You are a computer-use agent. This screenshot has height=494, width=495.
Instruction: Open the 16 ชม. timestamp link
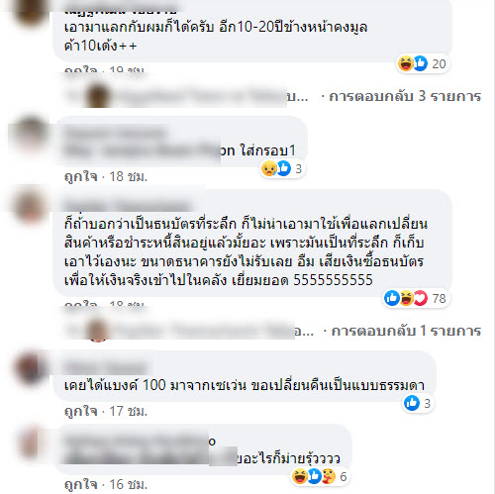tap(128, 484)
